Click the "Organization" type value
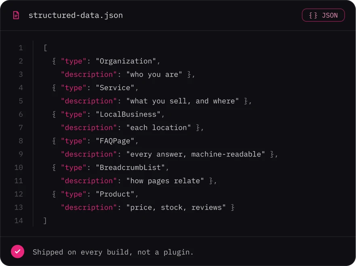This screenshot has height=266, width=356. click(126, 61)
